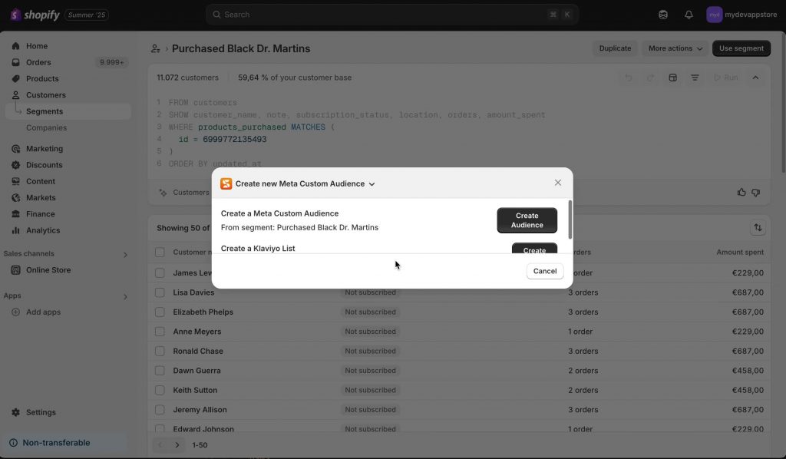Click the customer segment breadcrumb icon
This screenshot has height=459, width=786.
click(155, 48)
